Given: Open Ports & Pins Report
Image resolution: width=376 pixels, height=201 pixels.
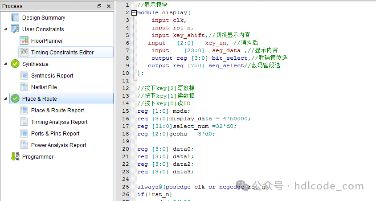Looking at the screenshot, I should [55, 134].
